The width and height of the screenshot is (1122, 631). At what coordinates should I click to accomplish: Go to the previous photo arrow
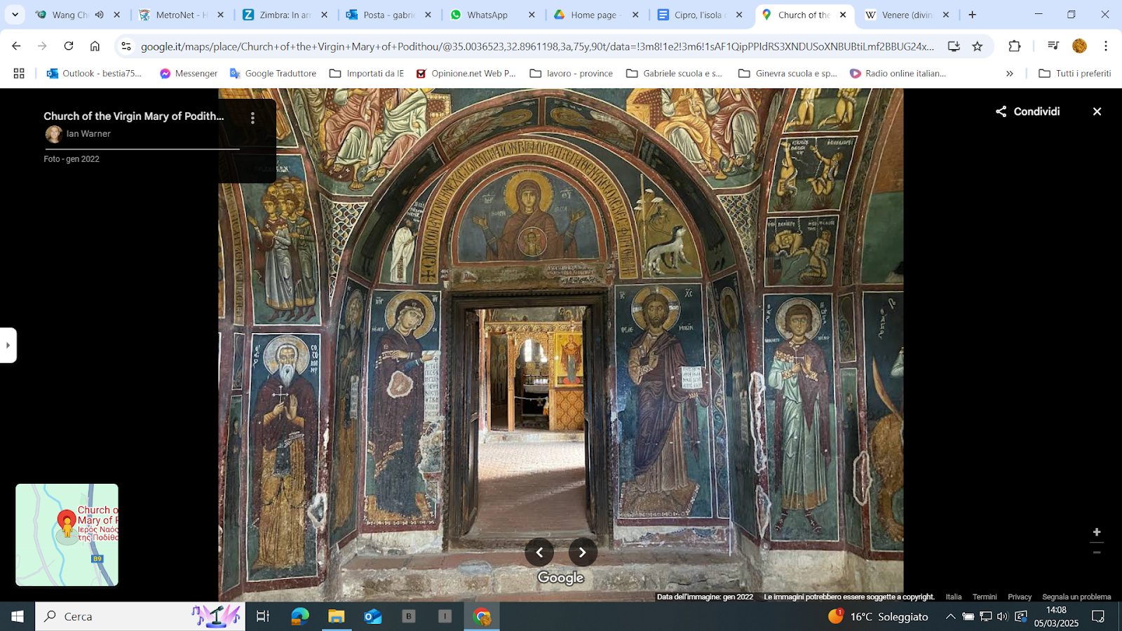tap(539, 552)
